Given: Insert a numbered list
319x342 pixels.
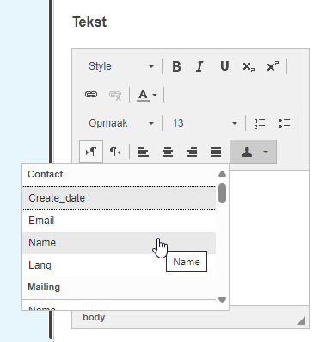Looking at the screenshot, I should tap(260, 123).
